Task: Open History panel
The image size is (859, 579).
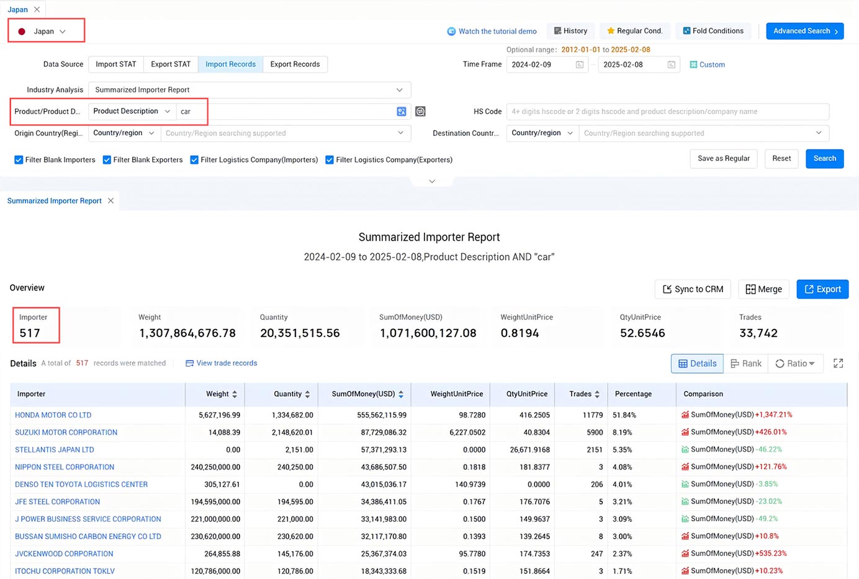Action: point(570,31)
